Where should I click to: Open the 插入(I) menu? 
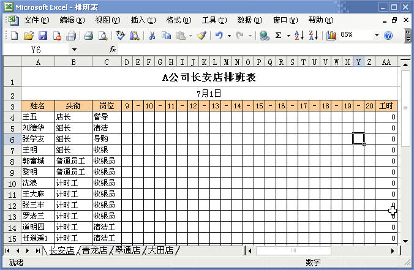[143, 20]
